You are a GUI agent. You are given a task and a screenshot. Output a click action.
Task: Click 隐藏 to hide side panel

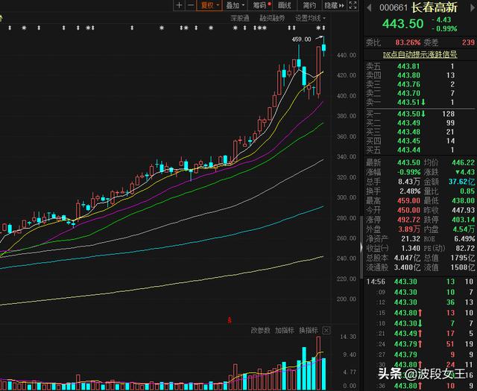[x=334, y=5]
